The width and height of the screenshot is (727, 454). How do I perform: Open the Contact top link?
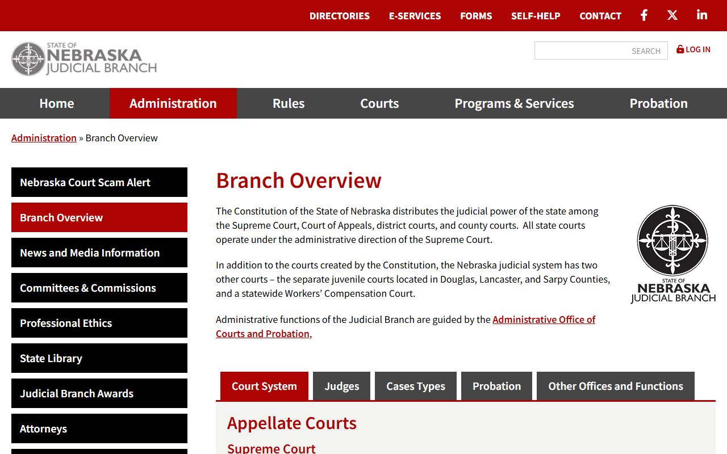coord(600,16)
